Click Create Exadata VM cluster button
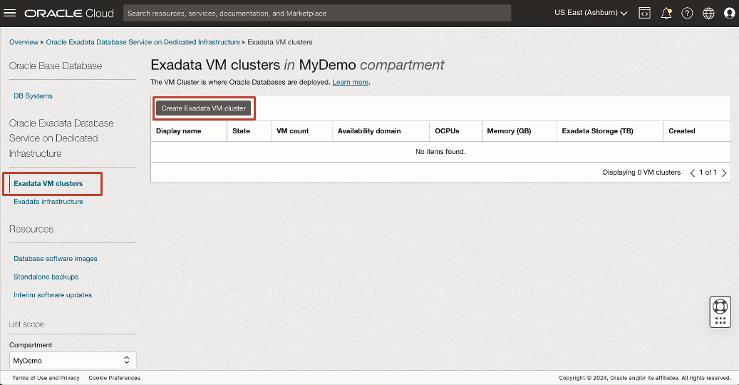Viewport: 739px width, 385px height. [204, 108]
